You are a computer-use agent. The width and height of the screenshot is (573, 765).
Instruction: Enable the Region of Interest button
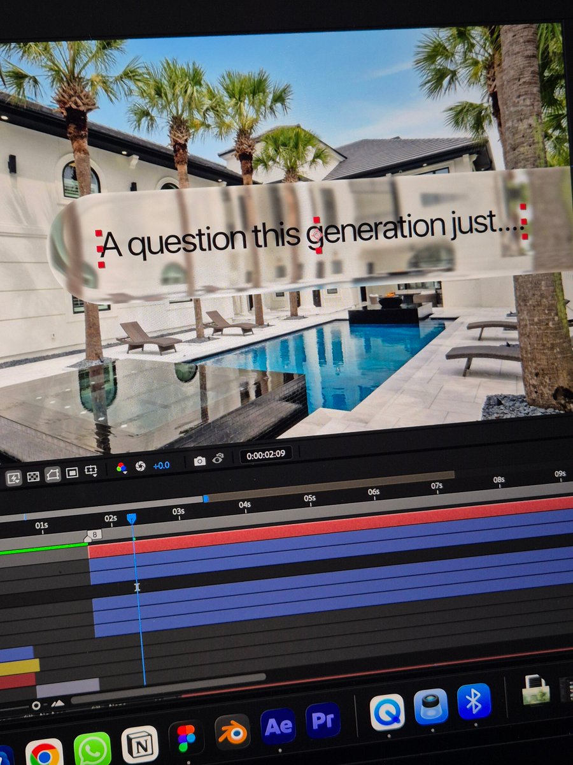point(72,472)
